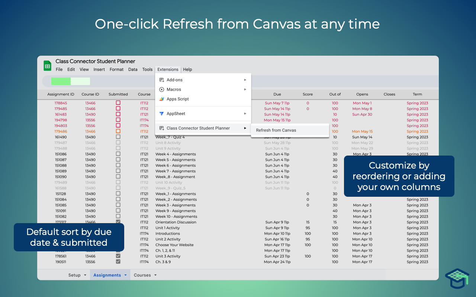Choose Refresh from Canvas
The height and width of the screenshot is (297, 476).
click(x=290, y=130)
